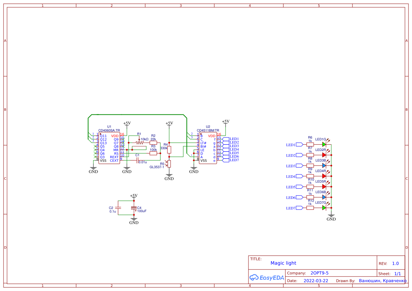Click the GND symbol under the LED column

(331, 217)
